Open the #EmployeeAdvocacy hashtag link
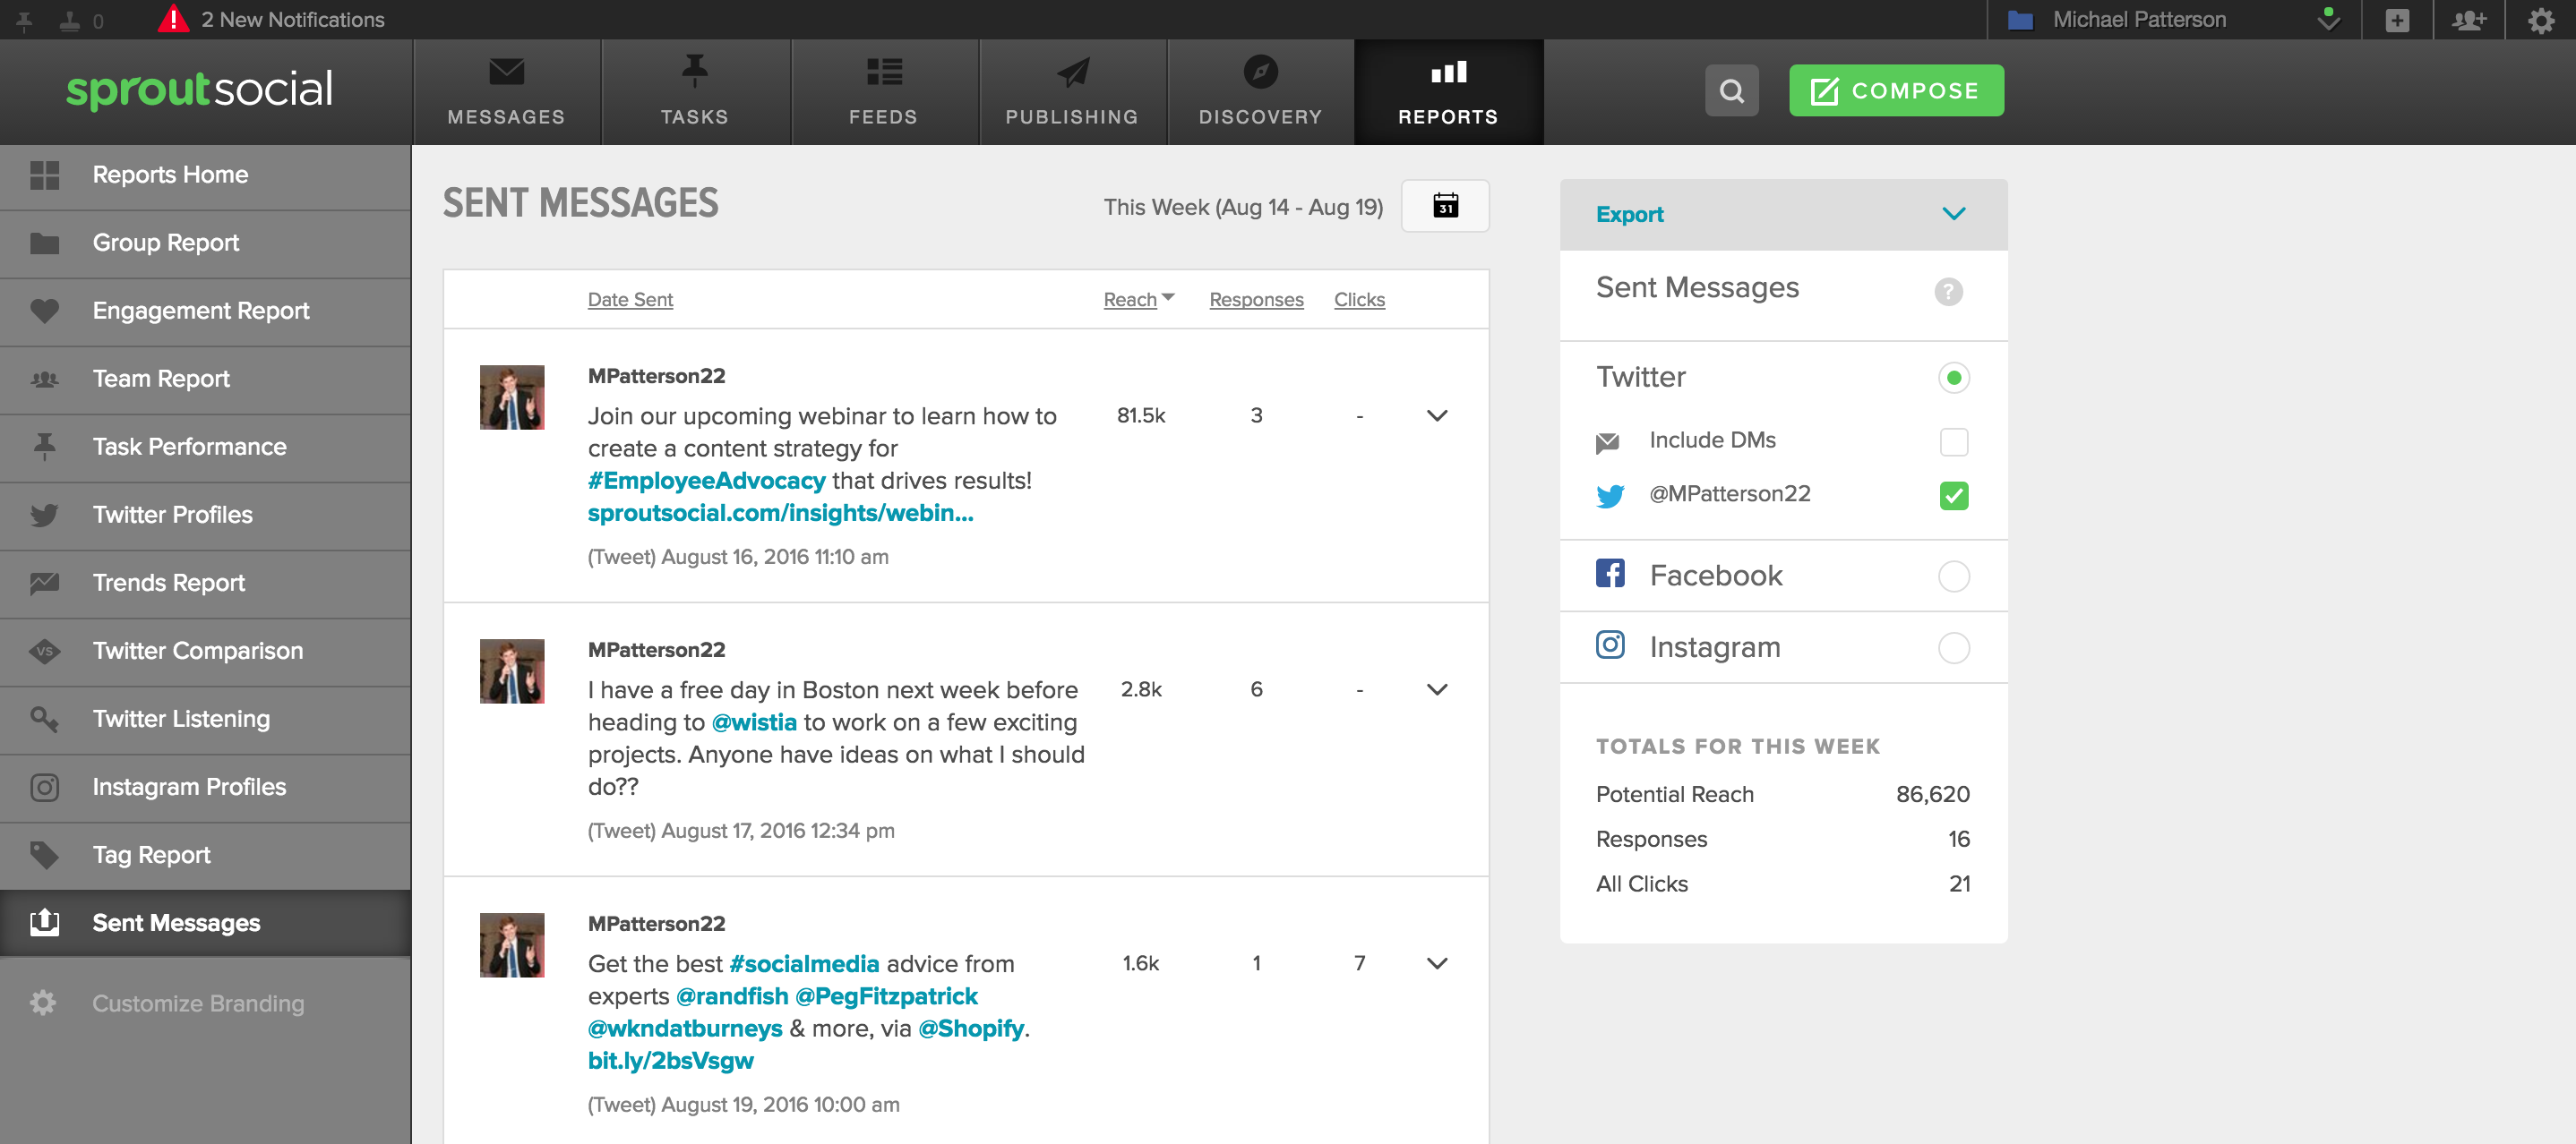Screen dimensions: 2576x1144 click(x=706, y=481)
